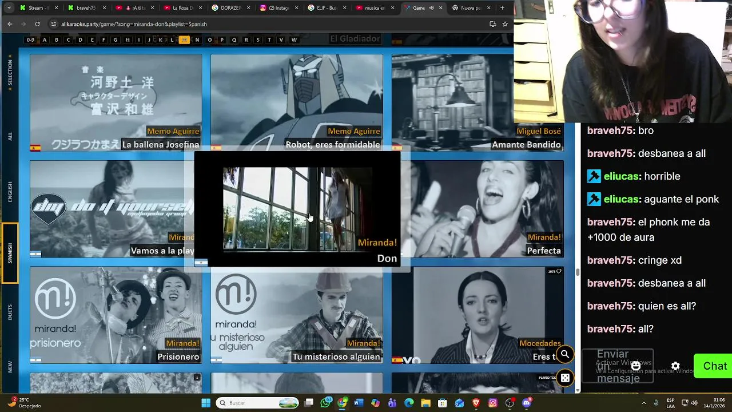Image resolution: width=732 pixels, height=412 pixels.
Task: Select Tu misterioso alguien song card
Action: pos(296,315)
